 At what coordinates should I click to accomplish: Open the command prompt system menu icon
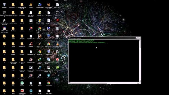(x=70, y=38)
